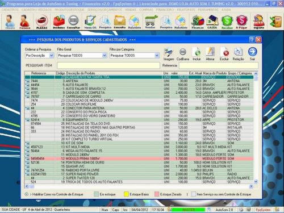This screenshot has height=213, width=284.
Task: Open the Nova OS icon
Action: [x=90, y=22]
